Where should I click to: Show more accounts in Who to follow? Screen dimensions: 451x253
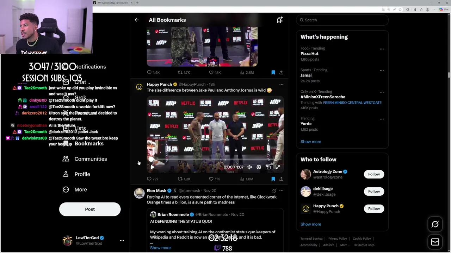tap(311, 224)
